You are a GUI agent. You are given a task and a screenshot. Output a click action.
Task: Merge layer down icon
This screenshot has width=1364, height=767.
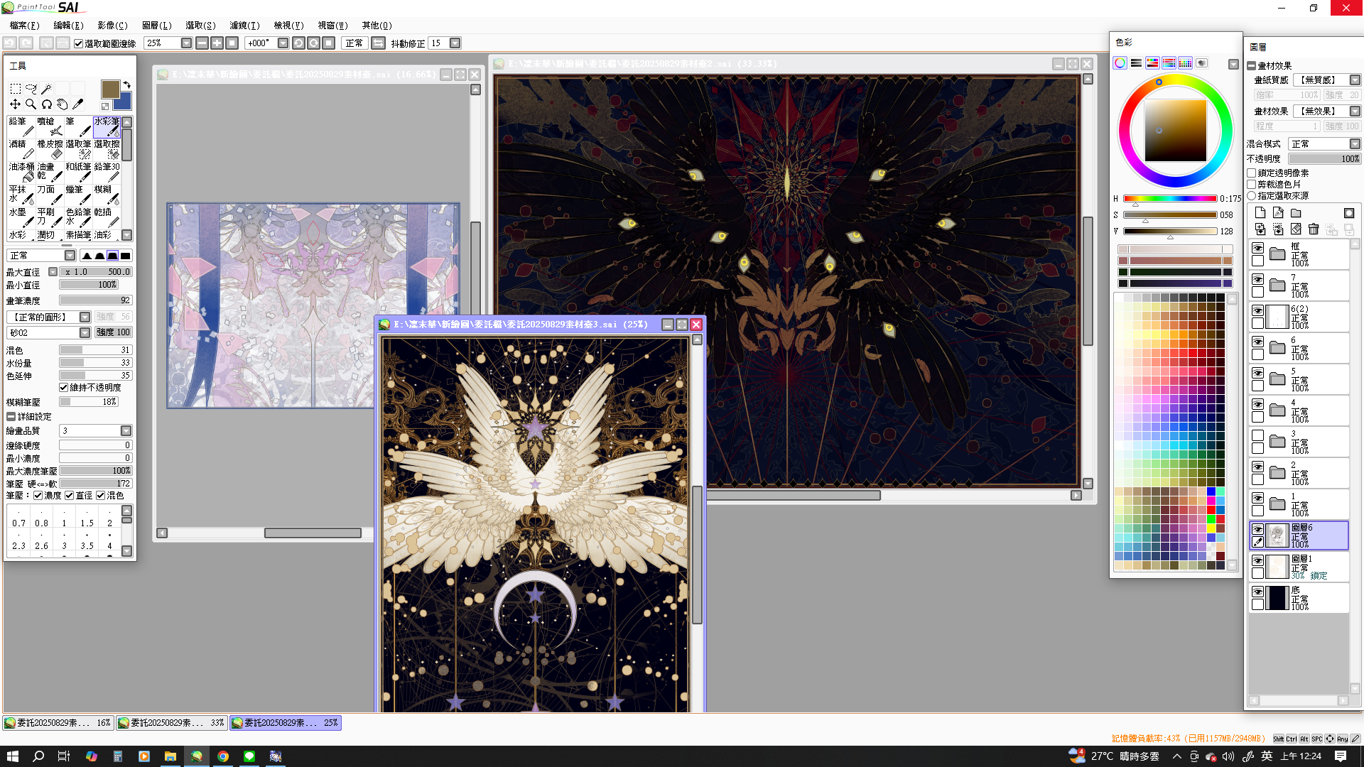(1260, 229)
